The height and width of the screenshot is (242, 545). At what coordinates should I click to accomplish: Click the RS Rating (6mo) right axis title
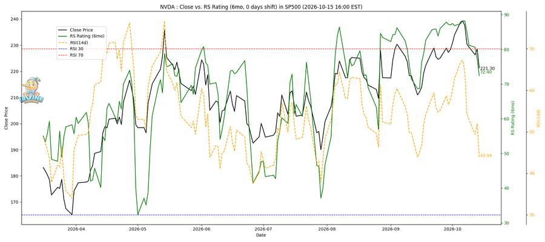pos(513,118)
